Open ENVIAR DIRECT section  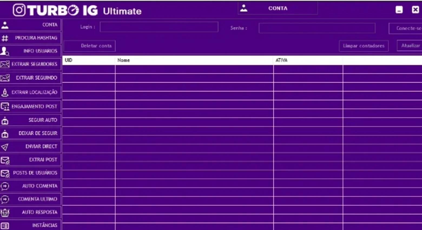[31, 146]
